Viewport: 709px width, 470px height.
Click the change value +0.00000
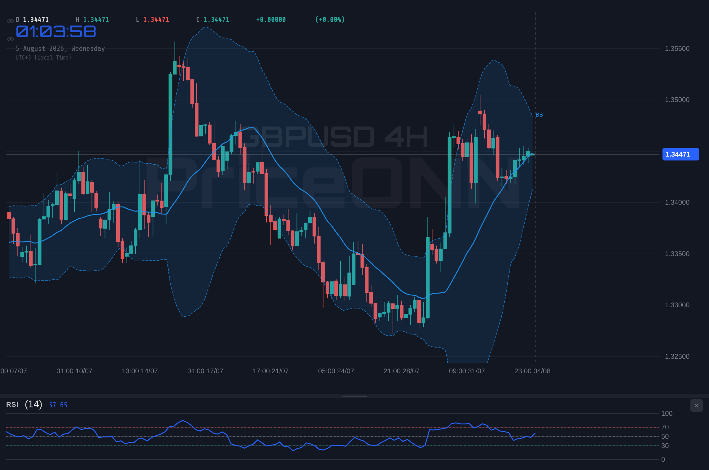[x=271, y=20]
